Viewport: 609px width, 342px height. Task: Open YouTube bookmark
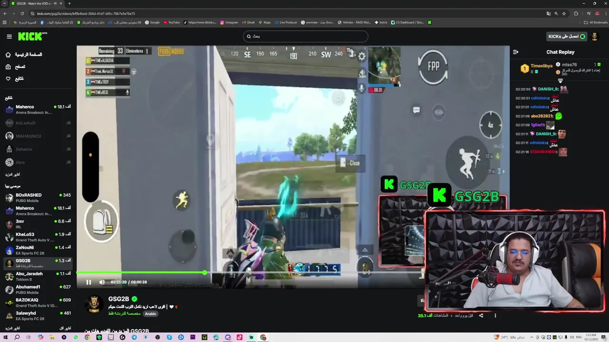click(x=172, y=22)
